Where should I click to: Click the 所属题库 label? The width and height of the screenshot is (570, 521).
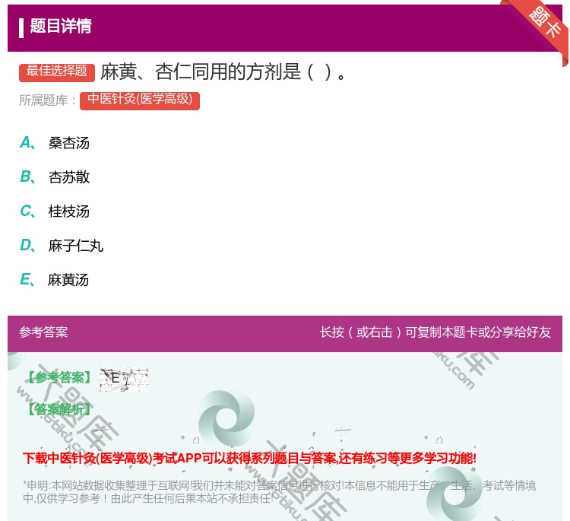coord(47,100)
